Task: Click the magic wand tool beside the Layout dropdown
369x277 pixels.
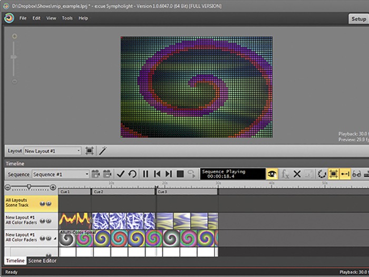Action: [x=103, y=151]
